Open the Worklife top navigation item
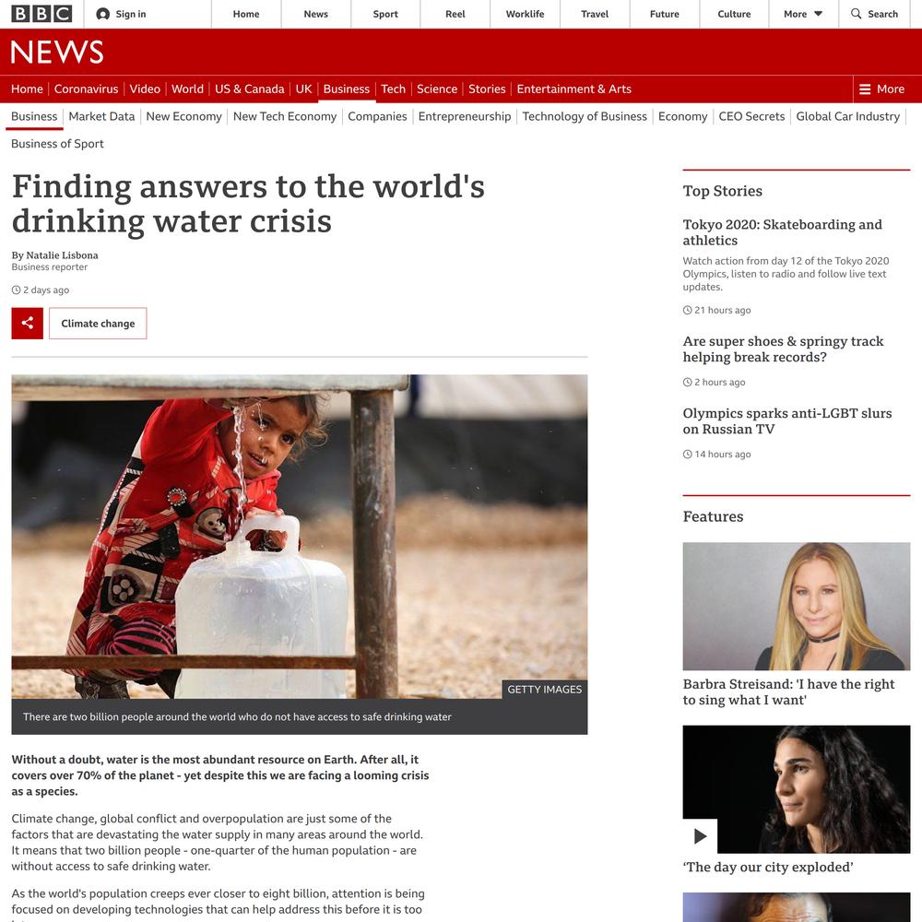Image resolution: width=922 pixels, height=922 pixels. tap(526, 14)
